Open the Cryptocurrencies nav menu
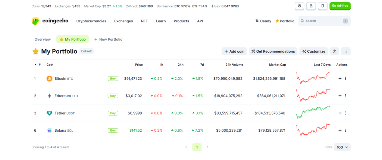This screenshot has height=160, width=382. (x=91, y=21)
